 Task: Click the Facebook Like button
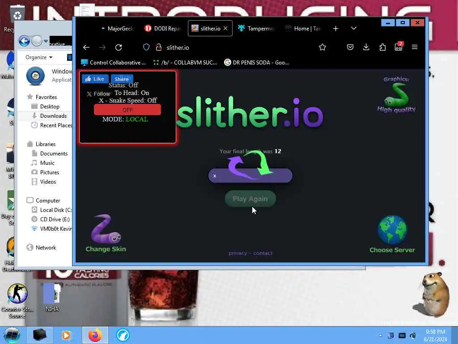click(95, 79)
